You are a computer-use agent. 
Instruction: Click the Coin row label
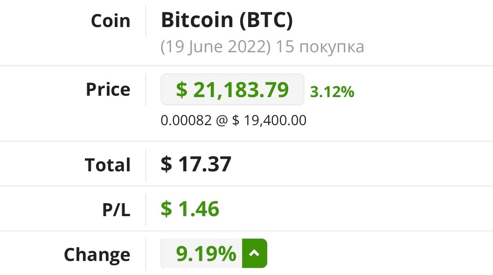click(111, 21)
